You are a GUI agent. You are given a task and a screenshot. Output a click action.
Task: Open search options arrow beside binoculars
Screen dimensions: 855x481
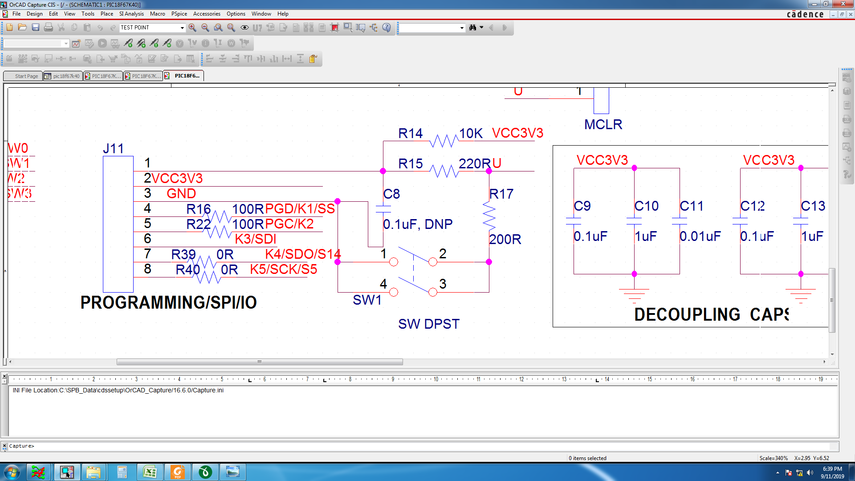pos(481,28)
